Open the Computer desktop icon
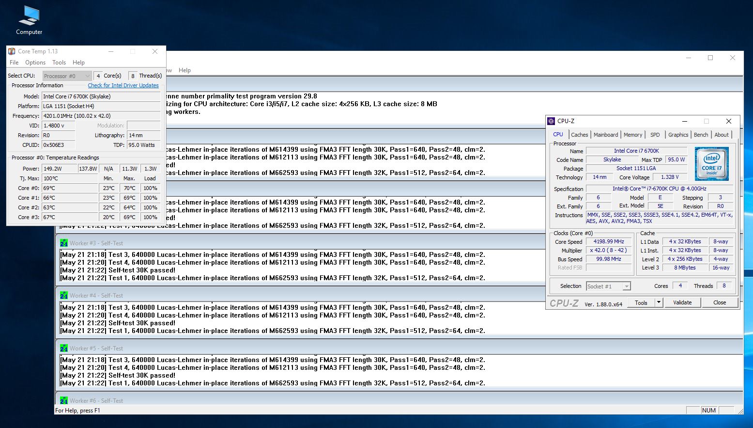Viewport: 753px width, 428px height. tap(29, 20)
